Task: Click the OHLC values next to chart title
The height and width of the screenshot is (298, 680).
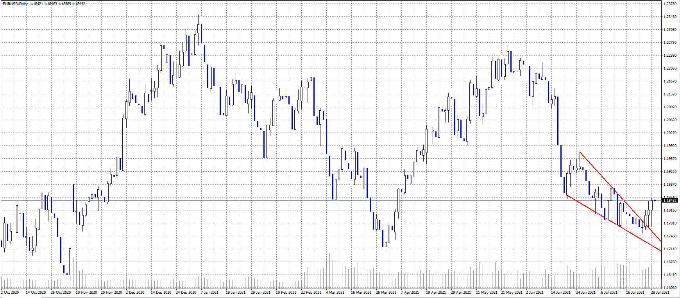Action: [57, 4]
